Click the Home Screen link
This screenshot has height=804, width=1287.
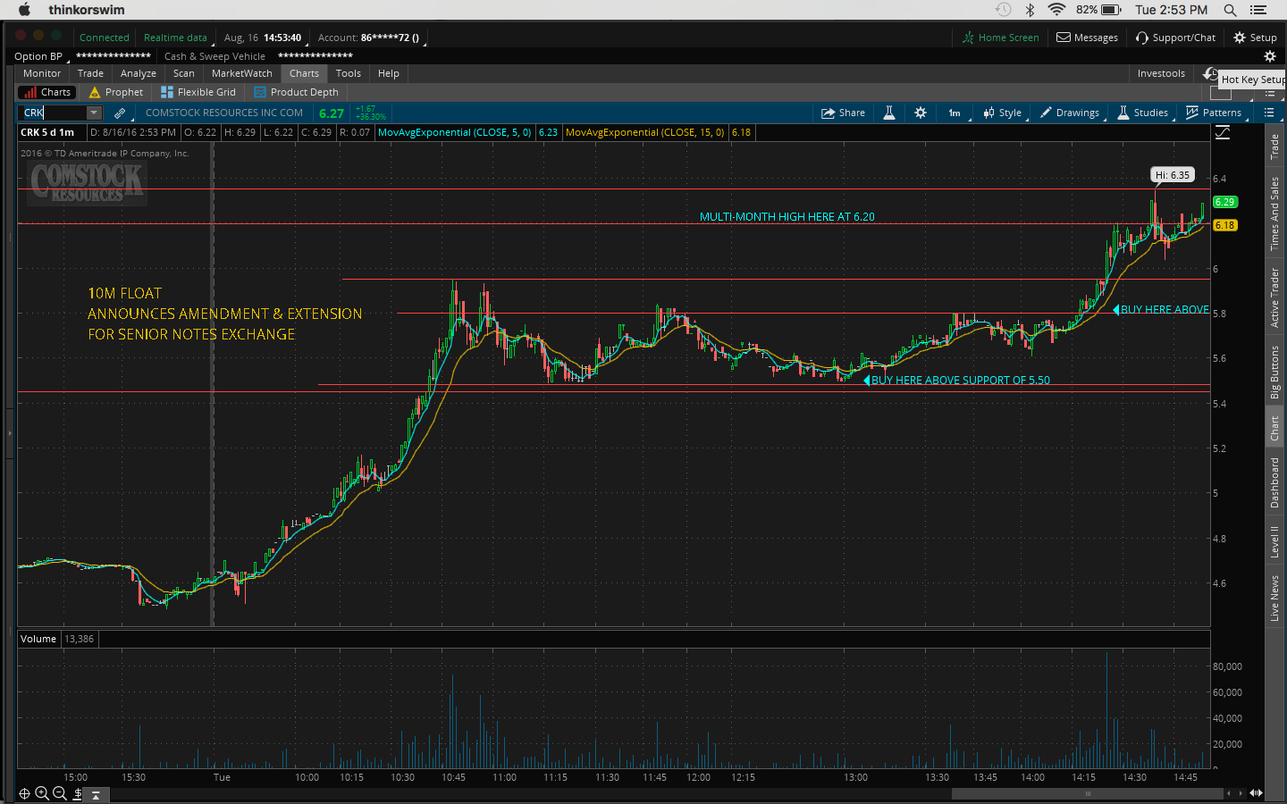click(1000, 38)
